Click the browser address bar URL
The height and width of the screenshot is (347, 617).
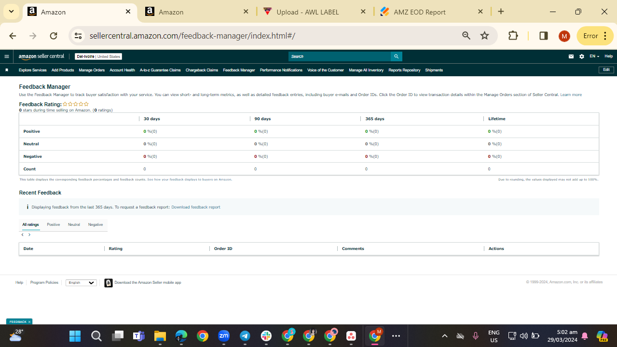coord(192,36)
